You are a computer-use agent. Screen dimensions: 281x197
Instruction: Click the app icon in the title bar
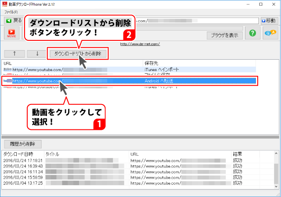[5, 4]
